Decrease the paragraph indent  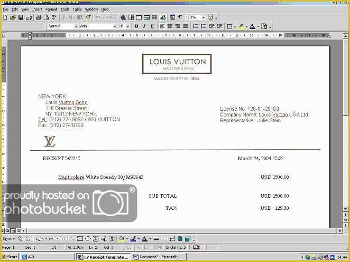[x=211, y=26]
